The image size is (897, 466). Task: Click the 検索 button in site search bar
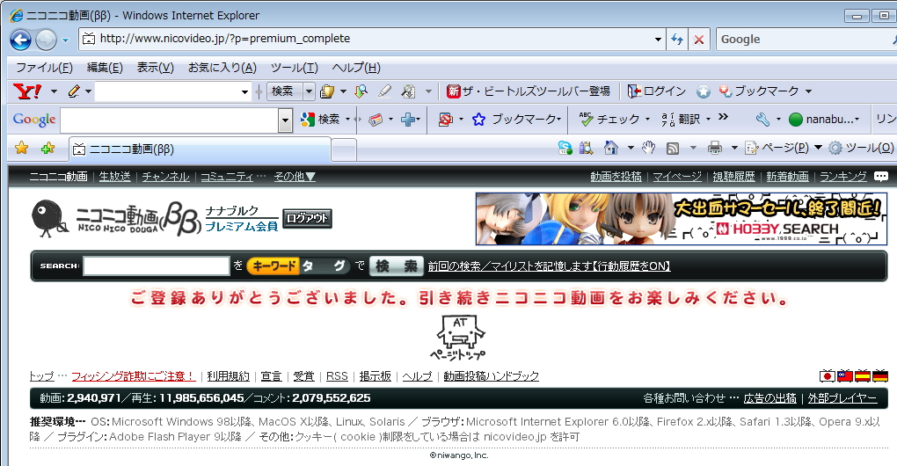(397, 266)
